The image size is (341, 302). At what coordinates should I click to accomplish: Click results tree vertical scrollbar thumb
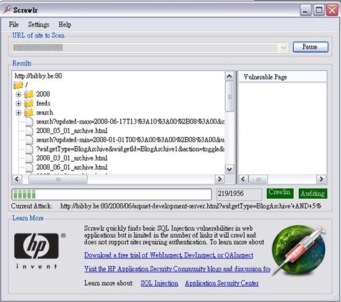click(x=230, y=96)
